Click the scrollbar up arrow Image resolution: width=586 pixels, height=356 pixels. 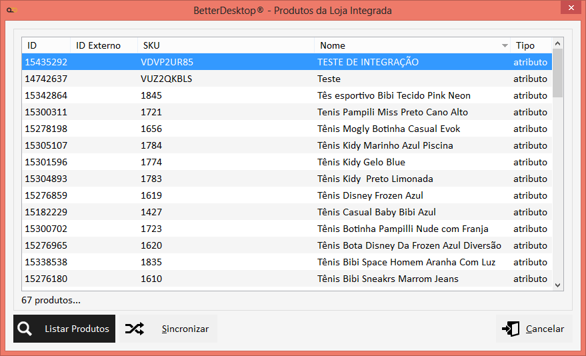[x=558, y=43]
